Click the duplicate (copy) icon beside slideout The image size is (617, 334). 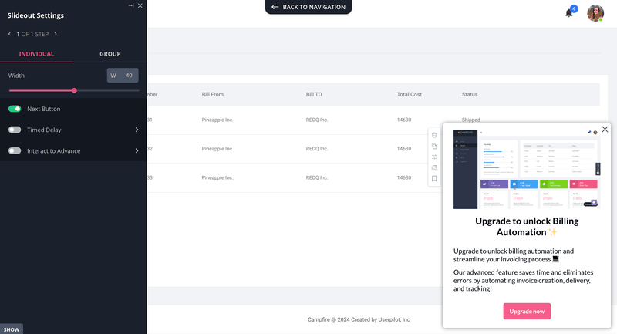point(434,147)
